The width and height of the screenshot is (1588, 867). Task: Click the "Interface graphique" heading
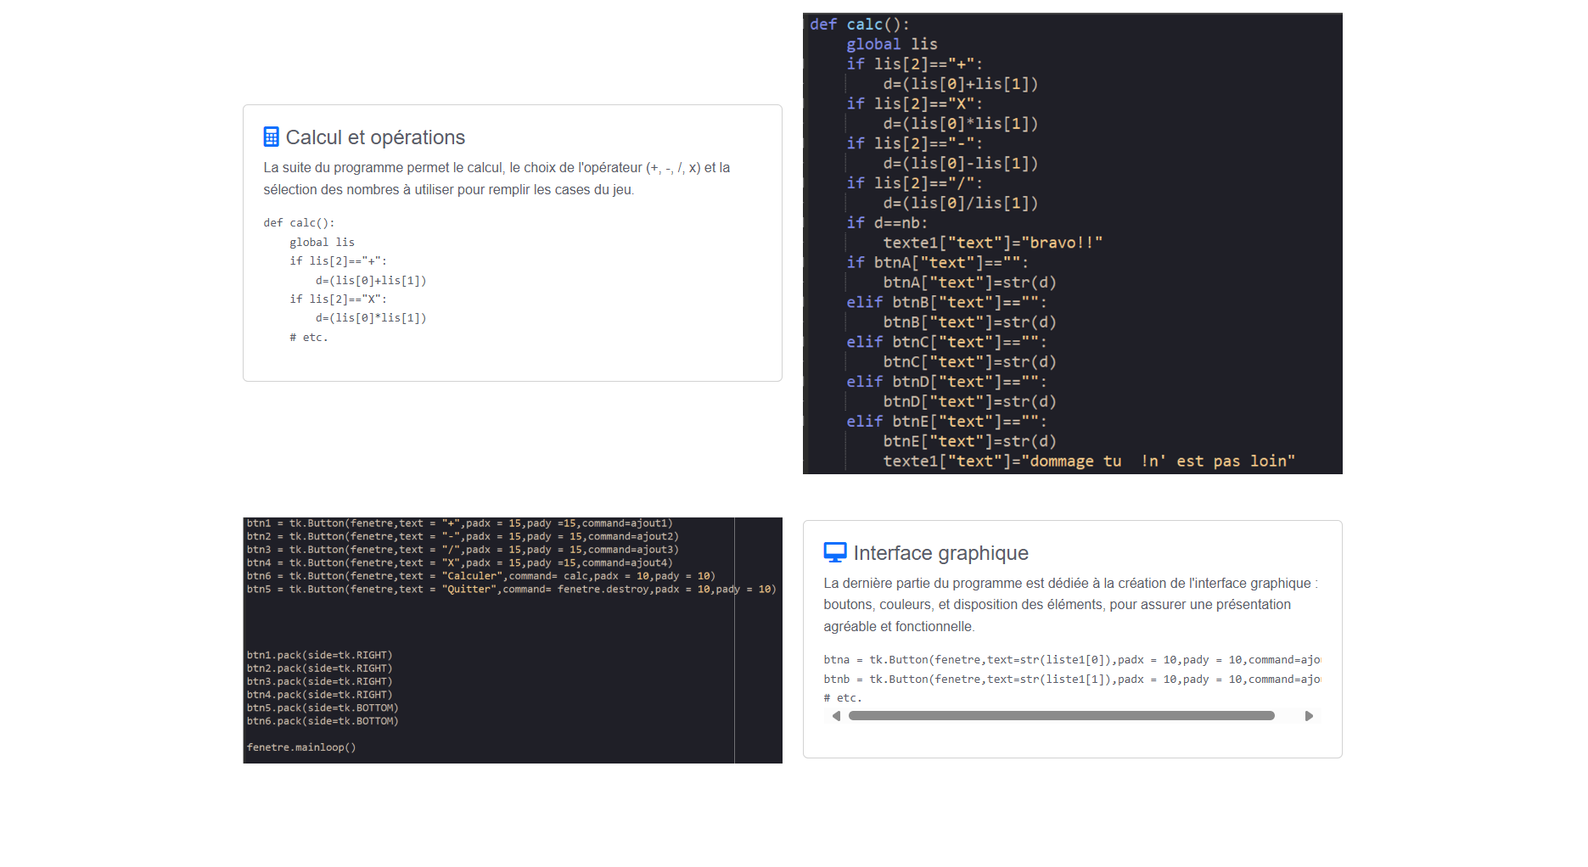[940, 553]
